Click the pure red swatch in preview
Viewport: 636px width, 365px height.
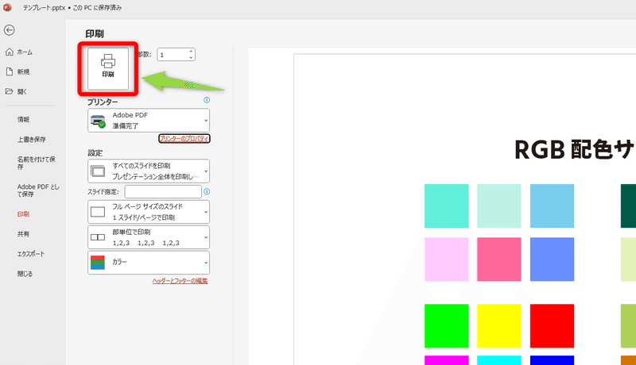pyautogui.click(x=552, y=326)
